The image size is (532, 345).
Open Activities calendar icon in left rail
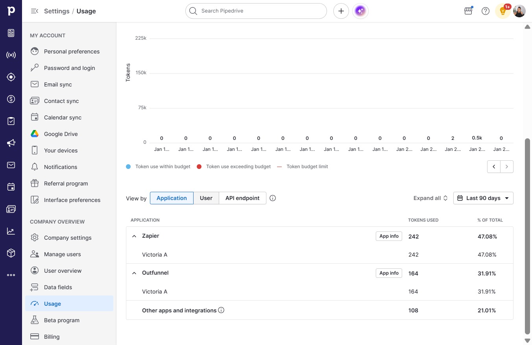(11, 187)
